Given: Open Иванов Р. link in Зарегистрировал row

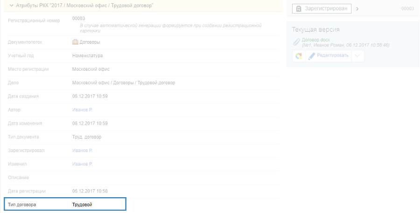Looking at the screenshot, I should pos(82,150).
